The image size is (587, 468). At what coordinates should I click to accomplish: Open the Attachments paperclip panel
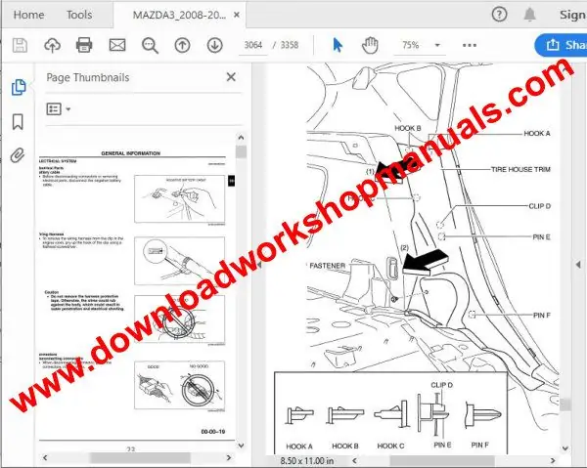tap(18, 155)
